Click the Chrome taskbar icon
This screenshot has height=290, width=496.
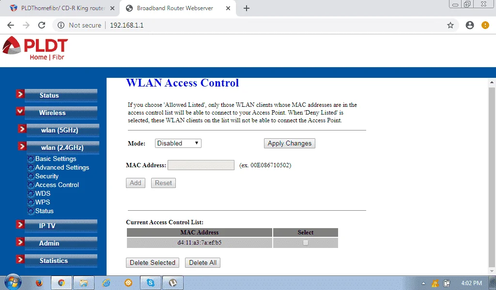62,283
